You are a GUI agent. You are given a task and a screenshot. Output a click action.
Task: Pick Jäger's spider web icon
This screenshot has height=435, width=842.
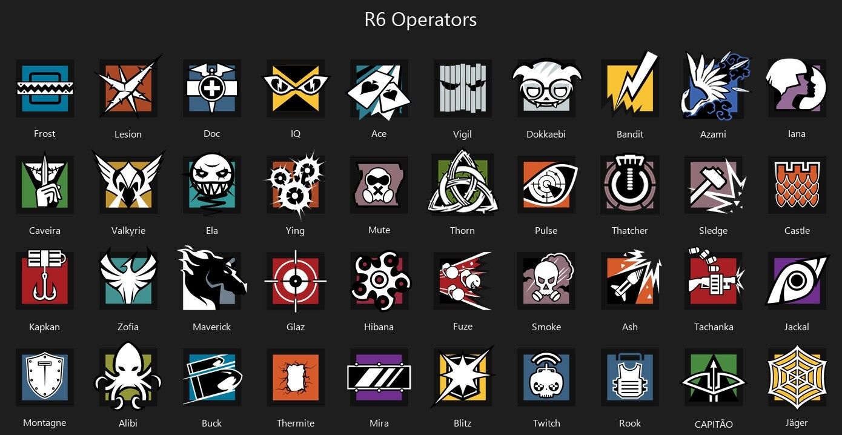pyautogui.click(x=797, y=377)
